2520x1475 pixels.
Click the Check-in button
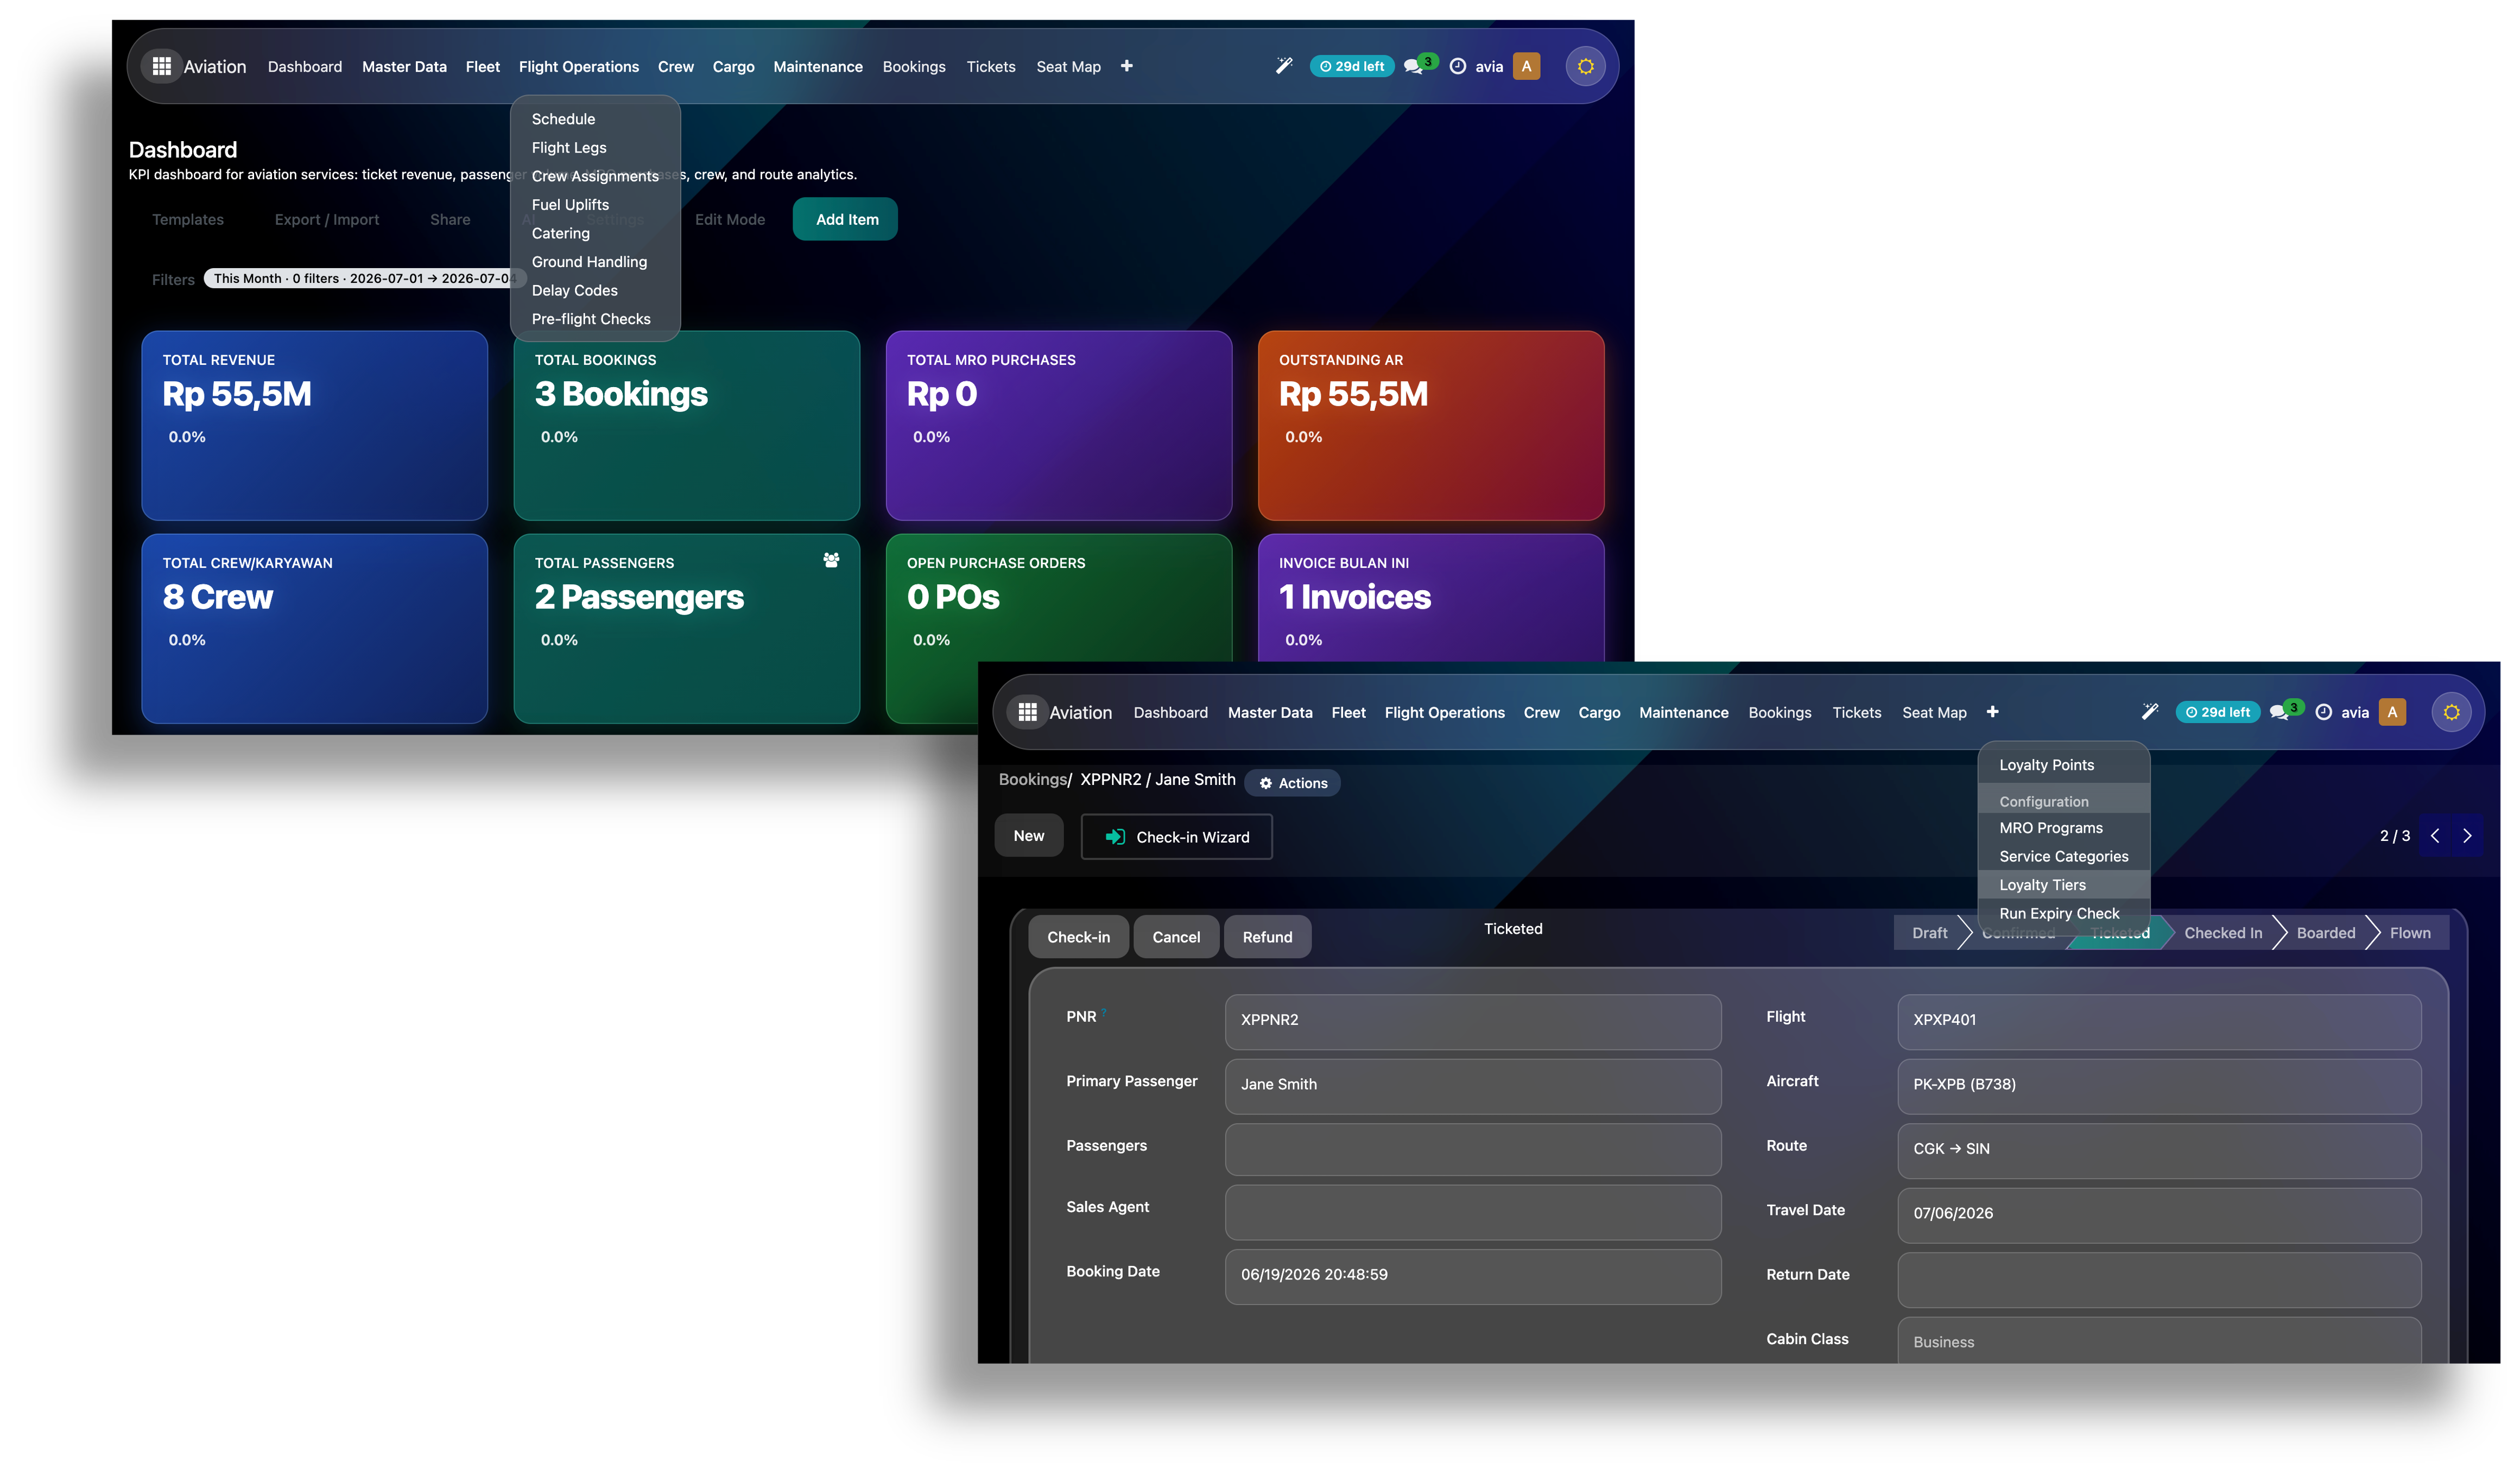1079,937
